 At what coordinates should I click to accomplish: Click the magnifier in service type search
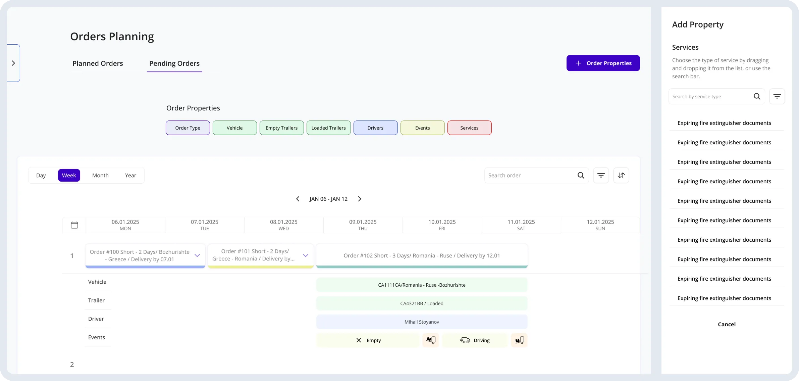click(757, 96)
